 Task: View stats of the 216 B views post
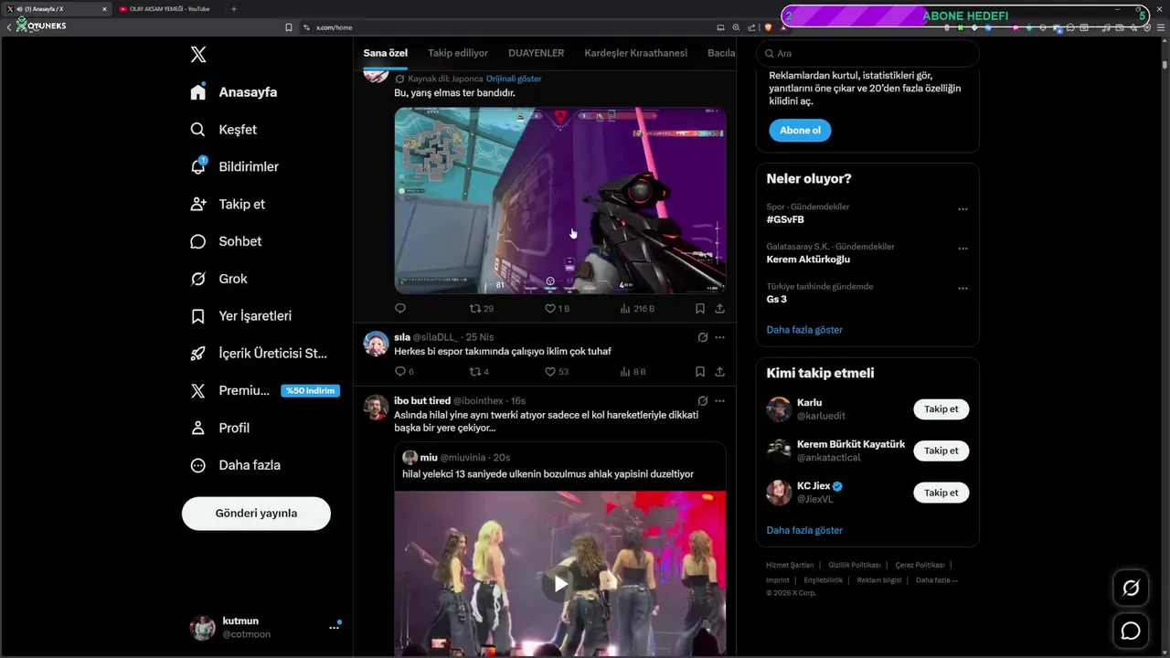(x=637, y=309)
